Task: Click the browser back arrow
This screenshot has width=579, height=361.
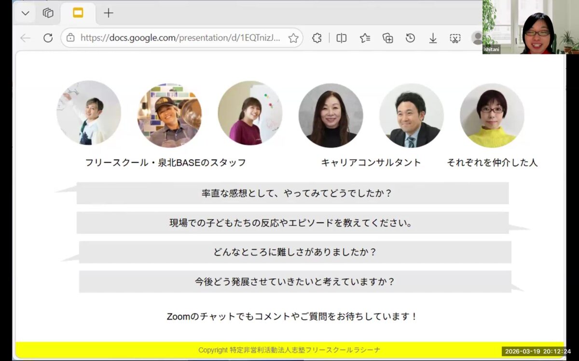Action: 25,38
